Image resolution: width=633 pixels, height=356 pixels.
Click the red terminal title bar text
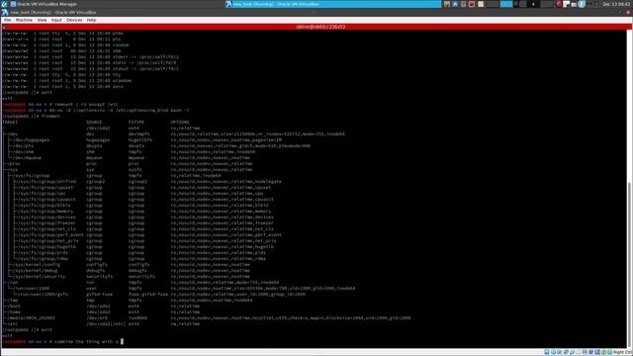(320, 27)
